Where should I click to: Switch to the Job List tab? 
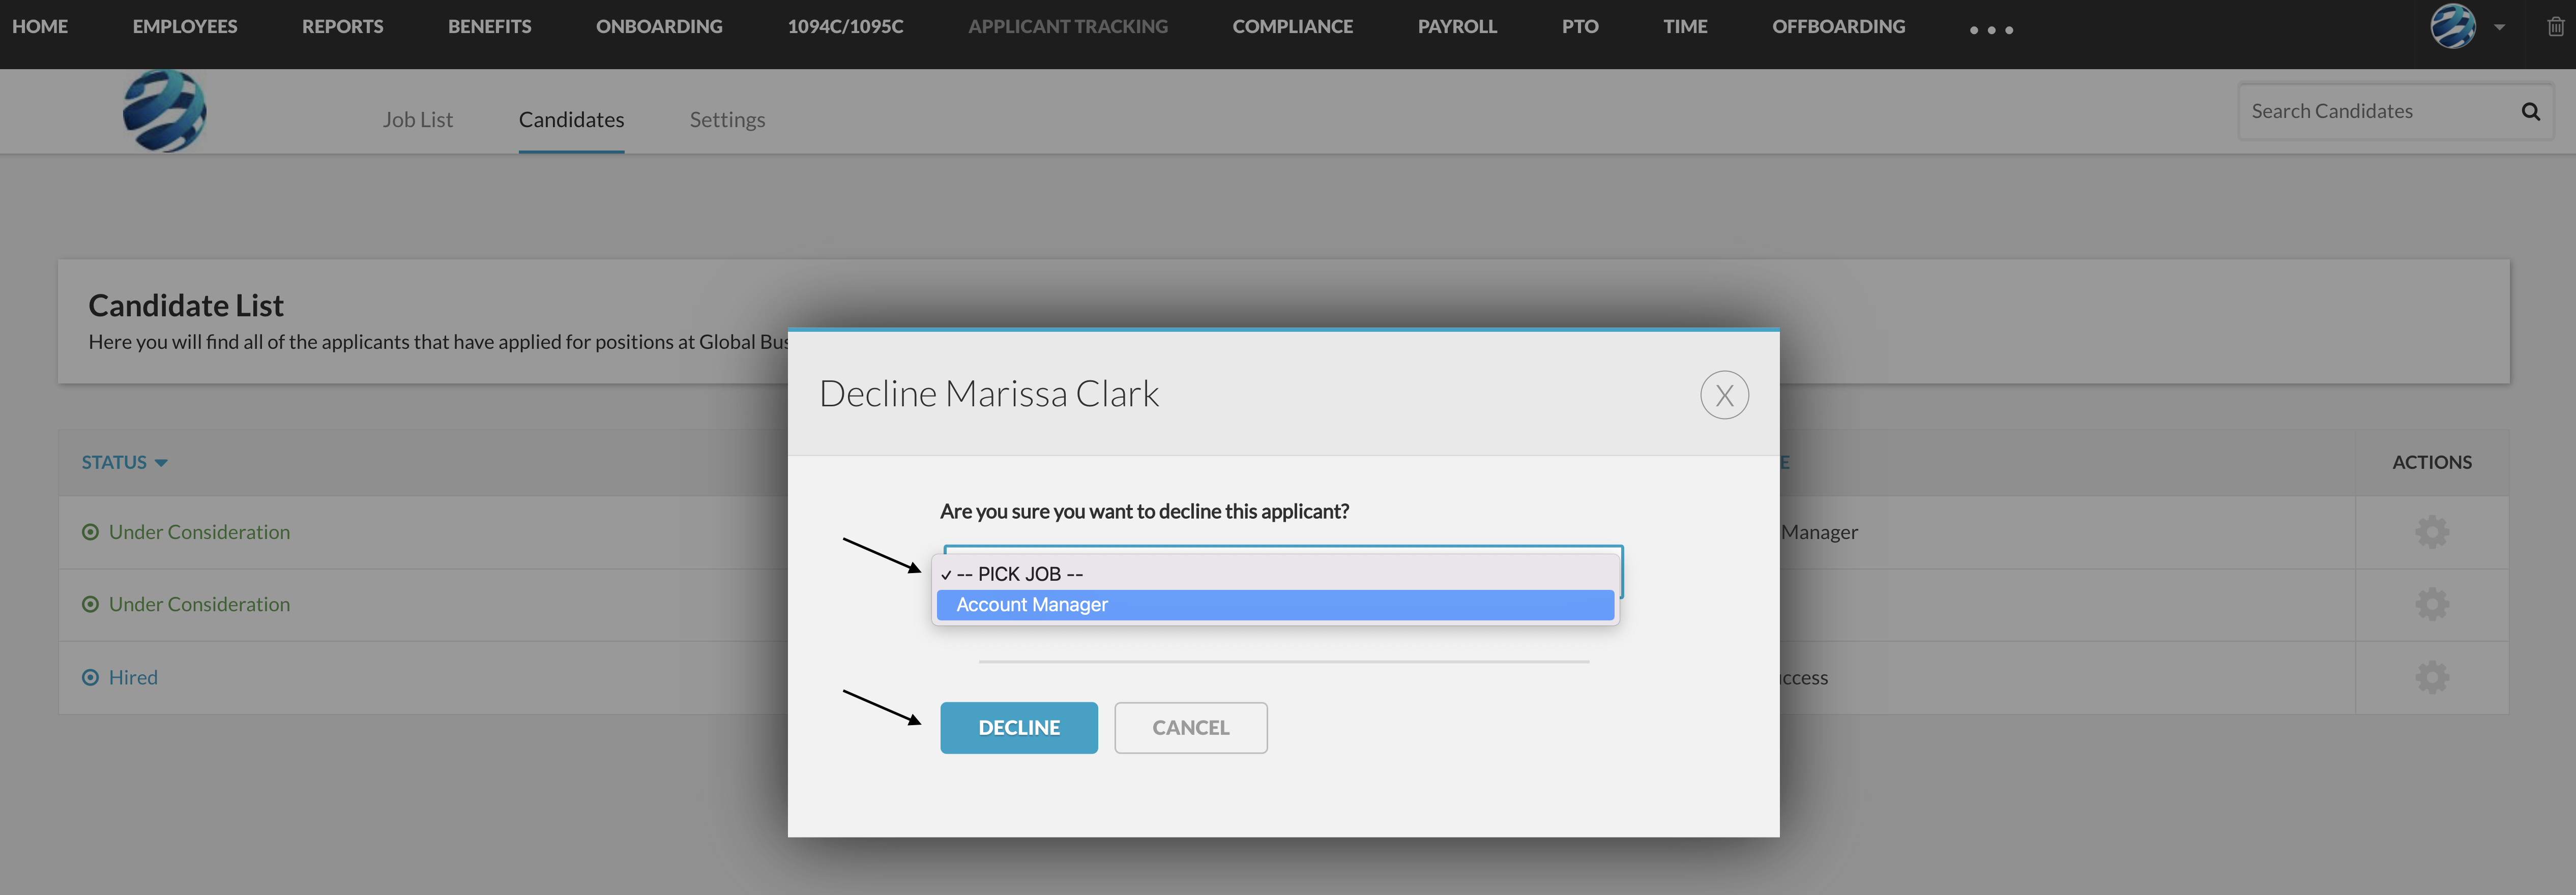coord(417,120)
